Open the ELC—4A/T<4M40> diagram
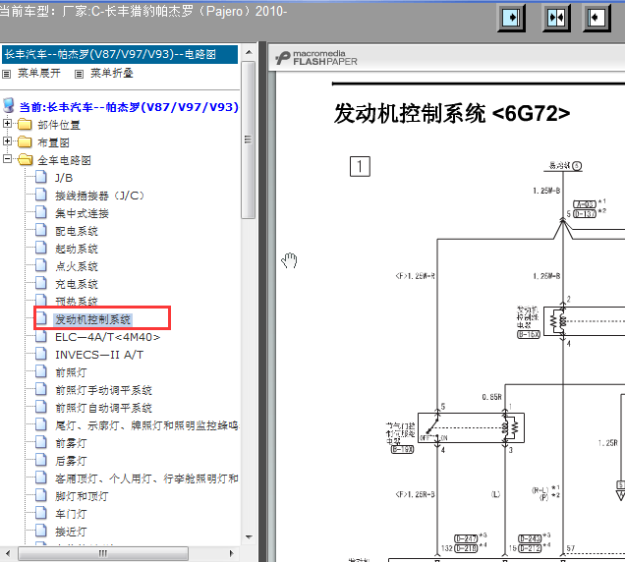625x562 pixels. pyautogui.click(x=108, y=337)
